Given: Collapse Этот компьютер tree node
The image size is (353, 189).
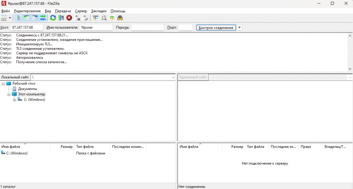Looking at the screenshot, I should [x=9, y=94].
